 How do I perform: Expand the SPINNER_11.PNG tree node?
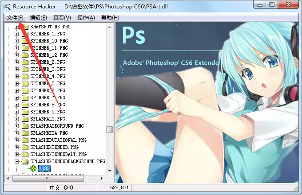click(x=17, y=48)
